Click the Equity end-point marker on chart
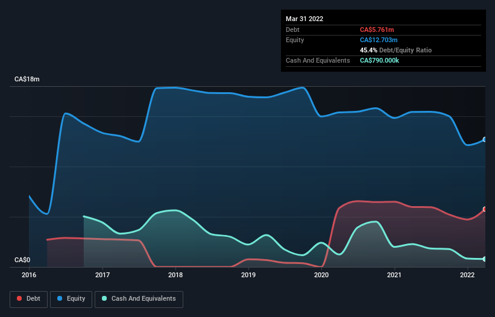The width and height of the screenshot is (495, 317). tap(485, 139)
